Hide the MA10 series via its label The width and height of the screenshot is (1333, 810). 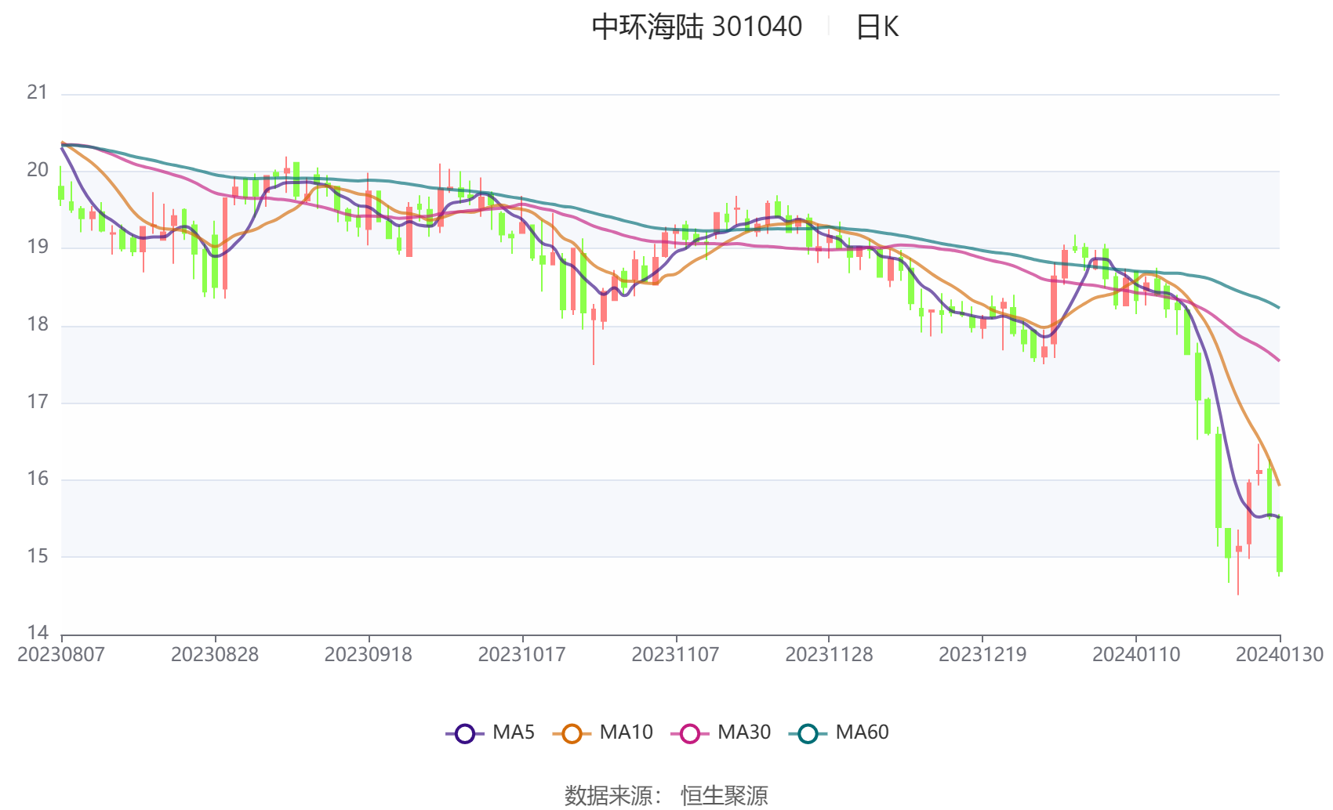(626, 732)
